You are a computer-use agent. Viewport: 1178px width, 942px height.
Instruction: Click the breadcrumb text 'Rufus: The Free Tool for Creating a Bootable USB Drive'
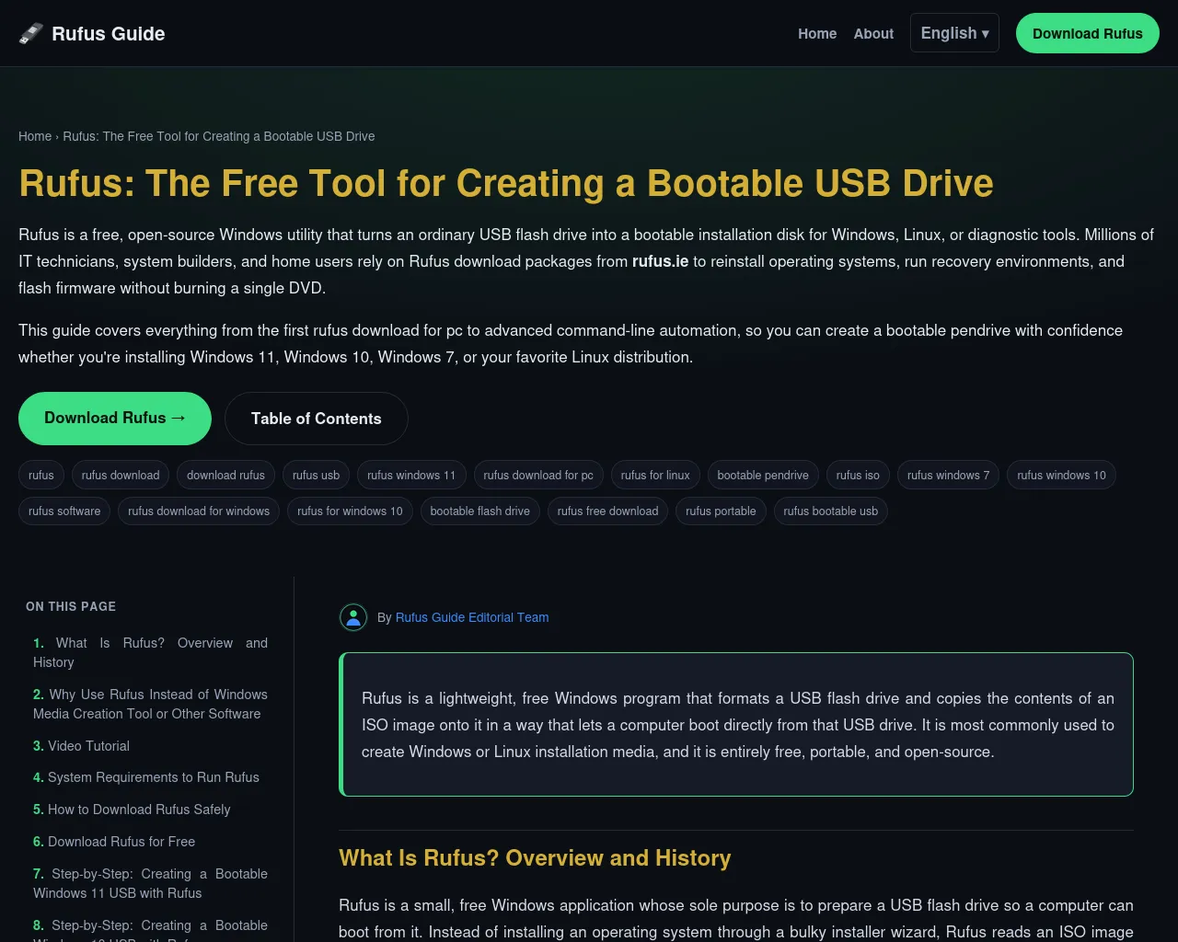point(219,136)
